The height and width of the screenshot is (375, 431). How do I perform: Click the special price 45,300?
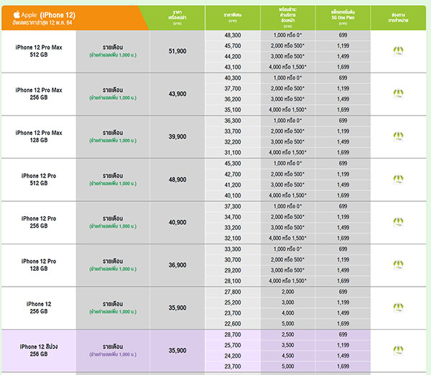pos(233,164)
